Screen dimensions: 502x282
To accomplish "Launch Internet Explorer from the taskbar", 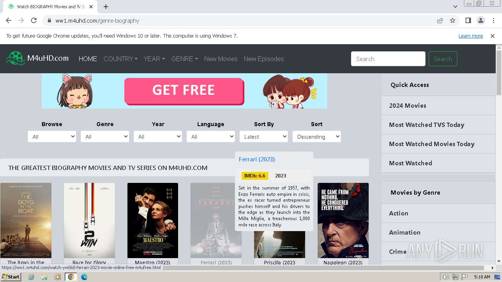I will (x=31, y=277).
